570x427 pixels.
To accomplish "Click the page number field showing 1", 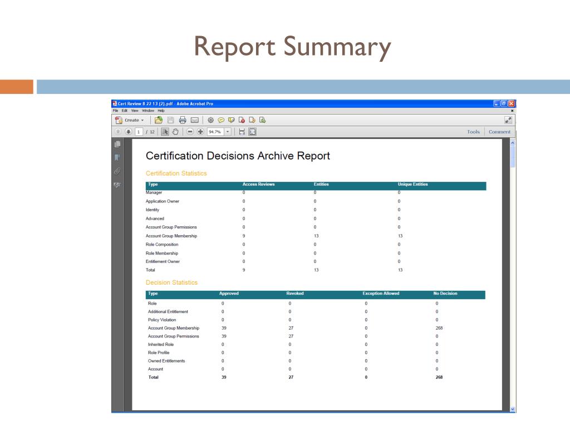I will click(x=139, y=132).
